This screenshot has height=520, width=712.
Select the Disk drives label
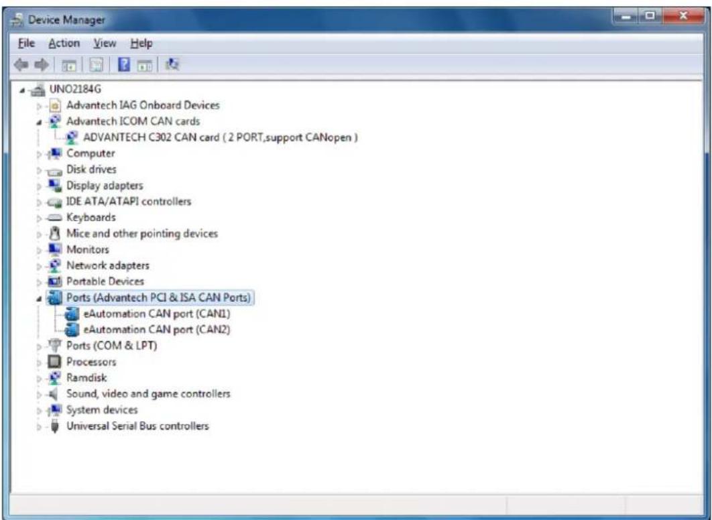pos(91,170)
